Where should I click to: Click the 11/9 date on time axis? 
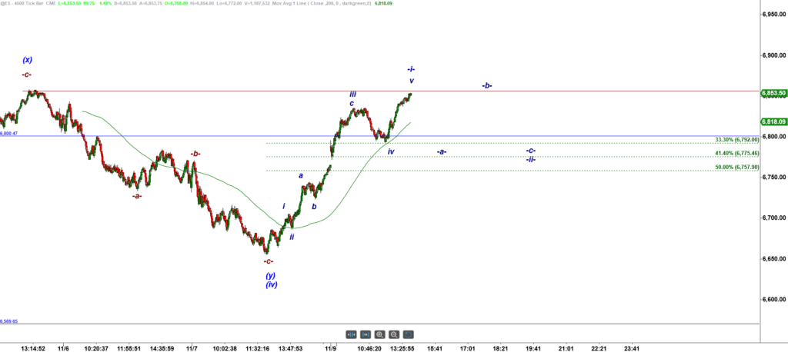tap(332, 348)
